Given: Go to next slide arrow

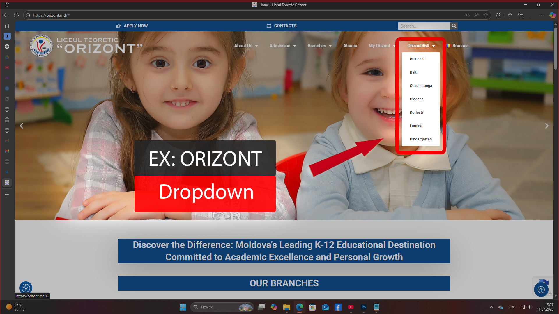Looking at the screenshot, I should (x=546, y=126).
